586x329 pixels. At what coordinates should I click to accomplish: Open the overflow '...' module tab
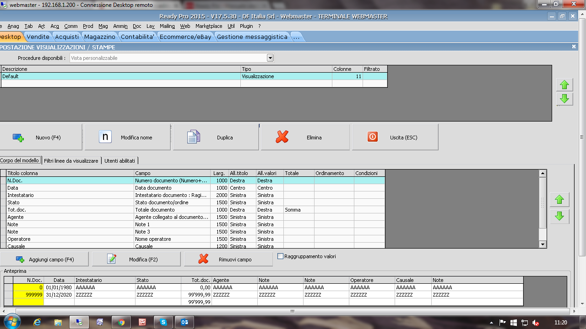(x=296, y=37)
